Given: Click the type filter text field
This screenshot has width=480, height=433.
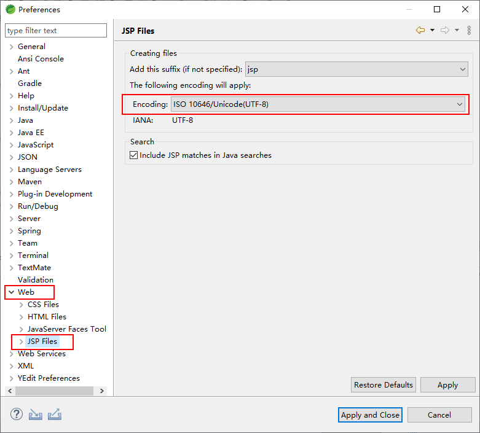Looking at the screenshot, I should [56, 31].
